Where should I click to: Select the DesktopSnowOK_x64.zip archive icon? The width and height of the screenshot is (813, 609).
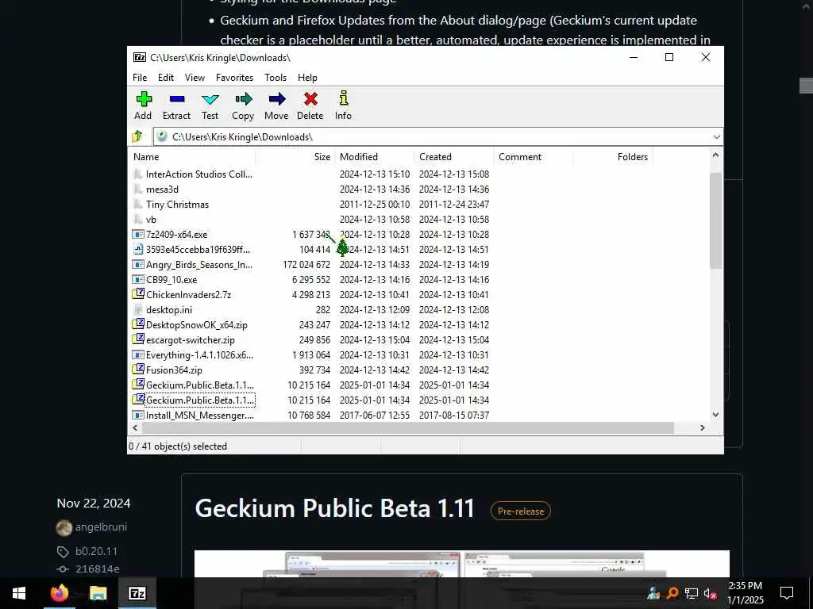pyautogui.click(x=137, y=324)
